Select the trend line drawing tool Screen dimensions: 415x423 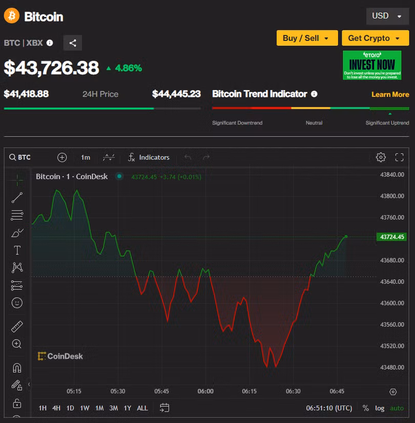click(x=17, y=198)
